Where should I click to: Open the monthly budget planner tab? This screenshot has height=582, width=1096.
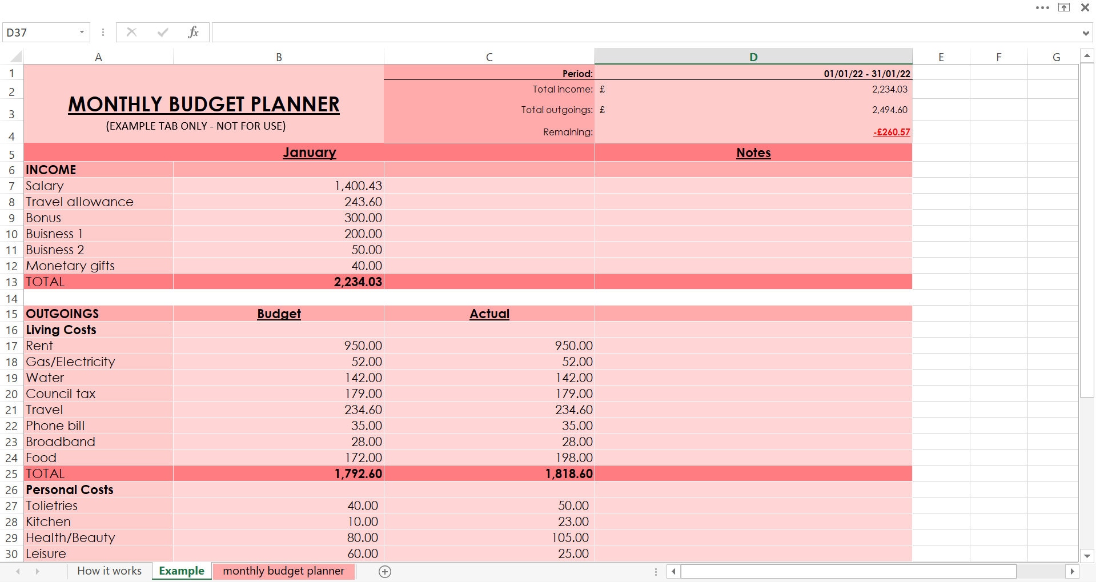283,571
